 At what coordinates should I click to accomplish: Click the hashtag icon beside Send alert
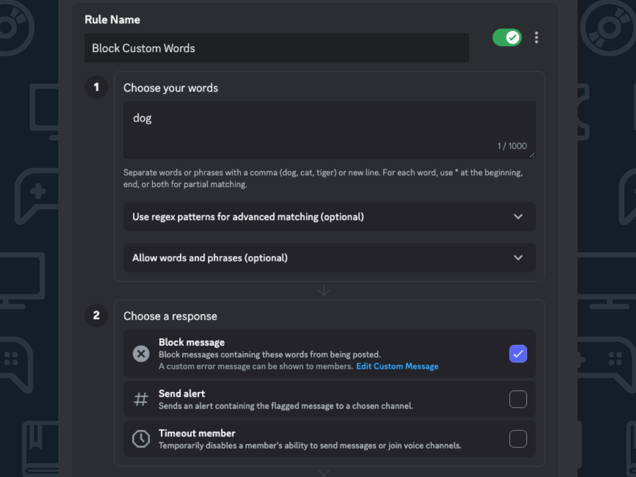(141, 399)
